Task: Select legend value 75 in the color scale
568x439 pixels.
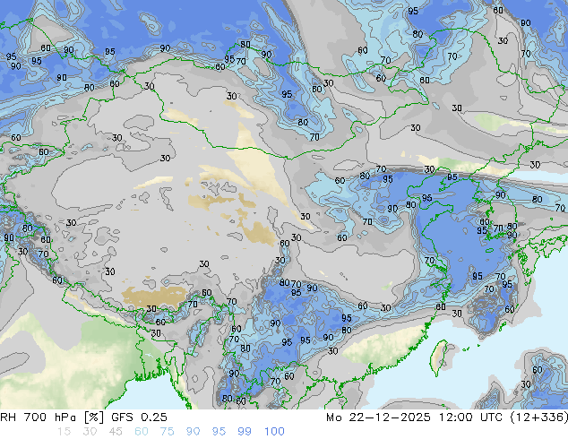Action: click(x=167, y=432)
